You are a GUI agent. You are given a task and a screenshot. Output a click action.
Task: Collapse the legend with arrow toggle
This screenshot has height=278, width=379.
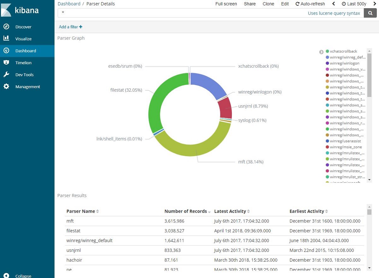321,52
